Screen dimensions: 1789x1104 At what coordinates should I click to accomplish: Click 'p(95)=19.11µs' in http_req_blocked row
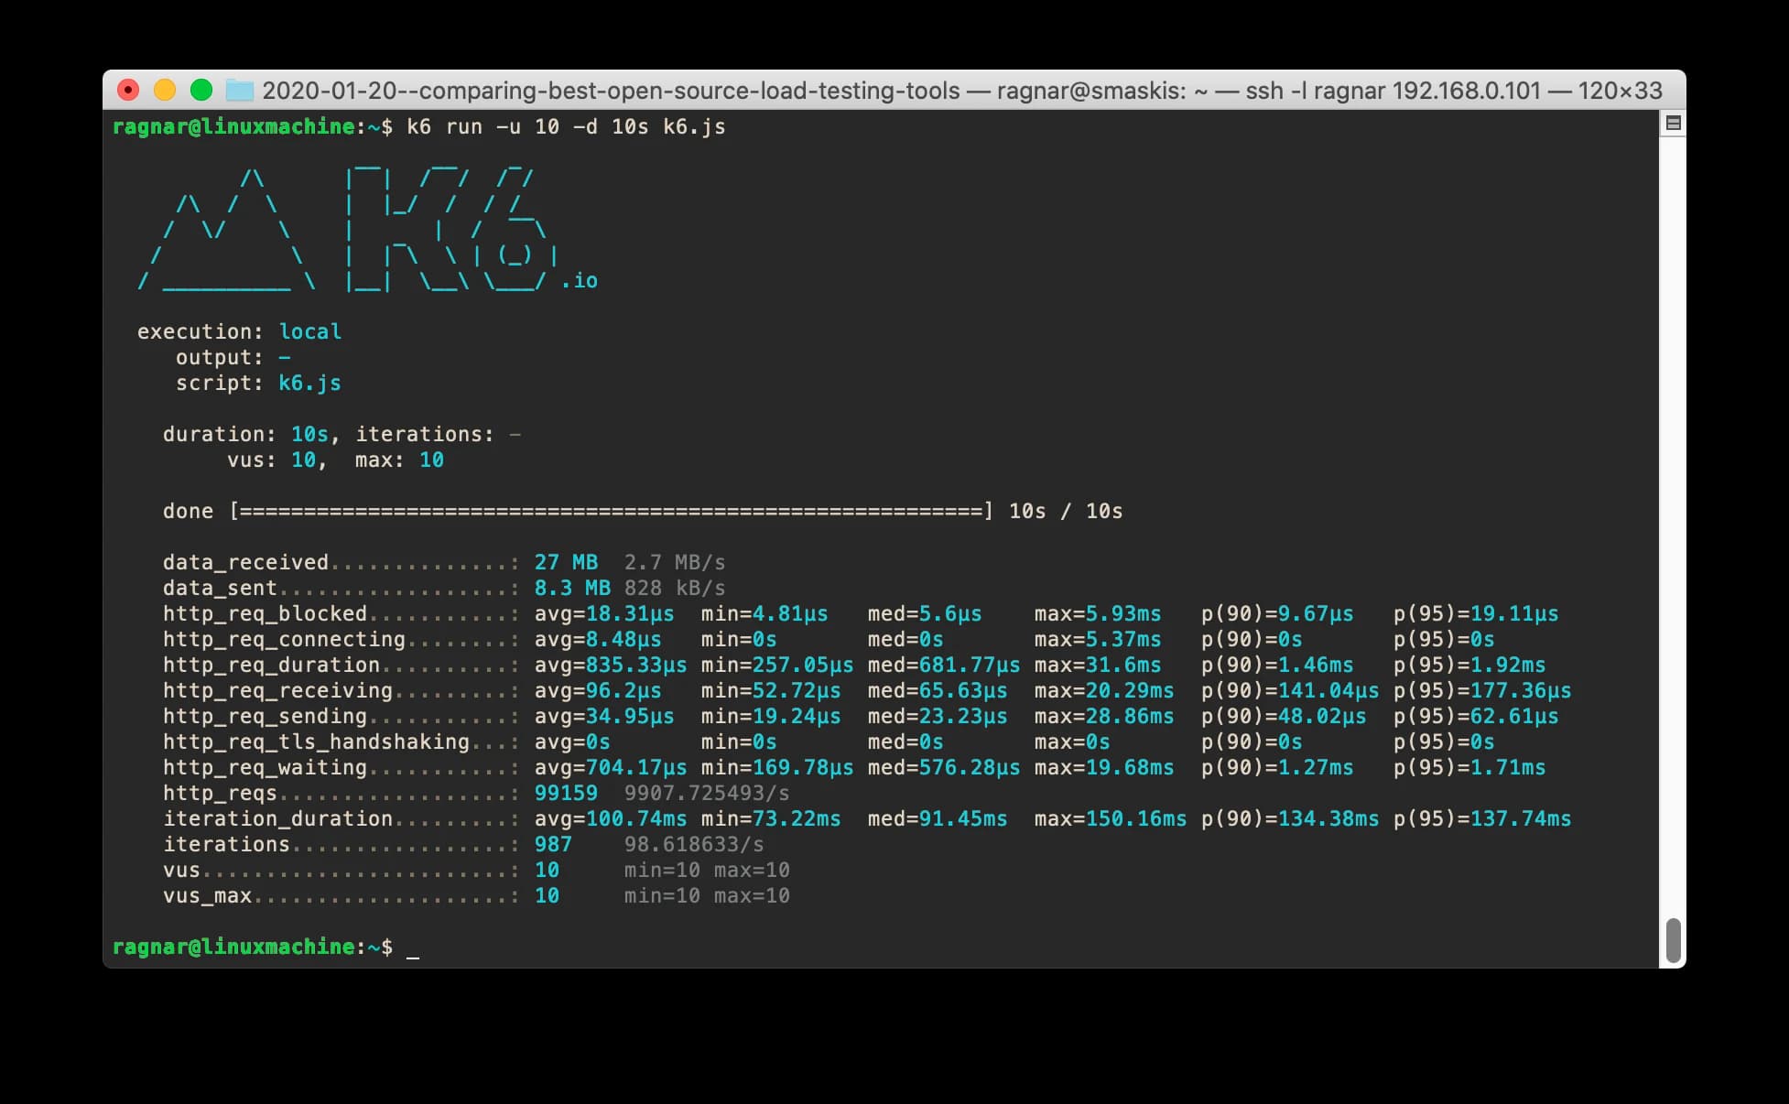[1476, 613]
